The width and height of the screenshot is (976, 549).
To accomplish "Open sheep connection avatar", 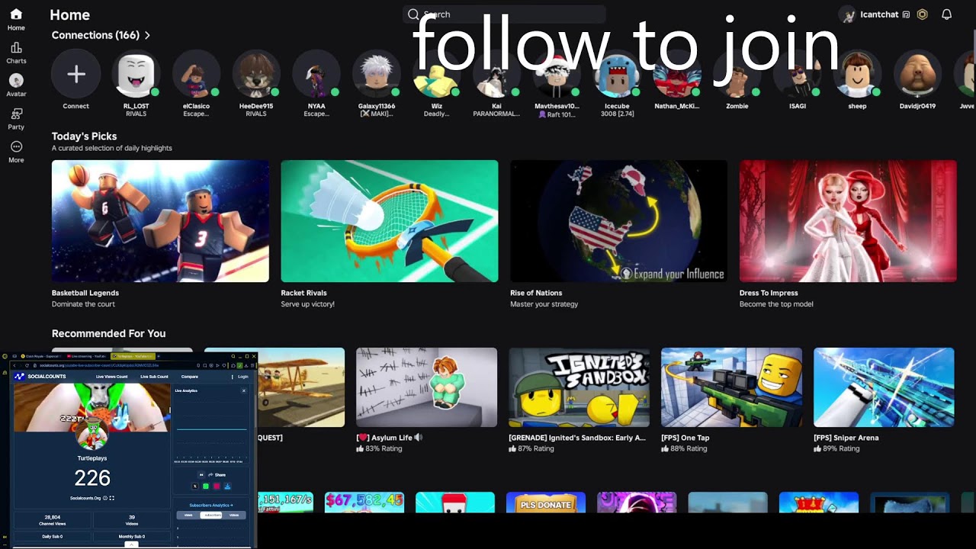I will coord(857,74).
